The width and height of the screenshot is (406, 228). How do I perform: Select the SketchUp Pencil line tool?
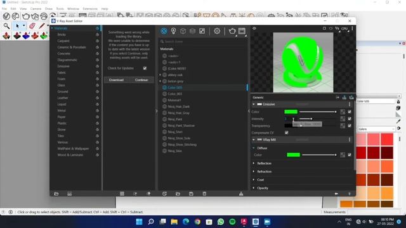pos(42,26)
